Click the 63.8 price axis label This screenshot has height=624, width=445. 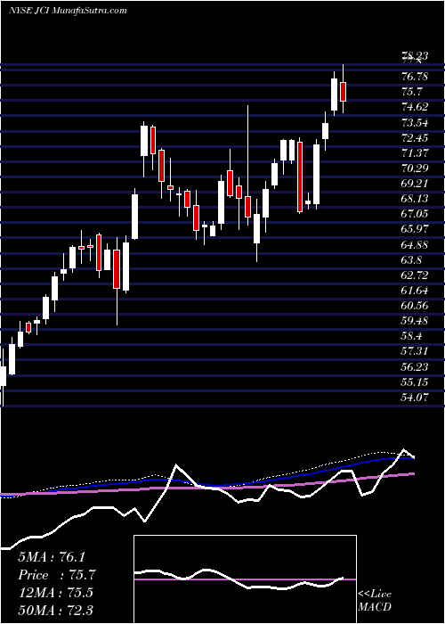(412, 260)
